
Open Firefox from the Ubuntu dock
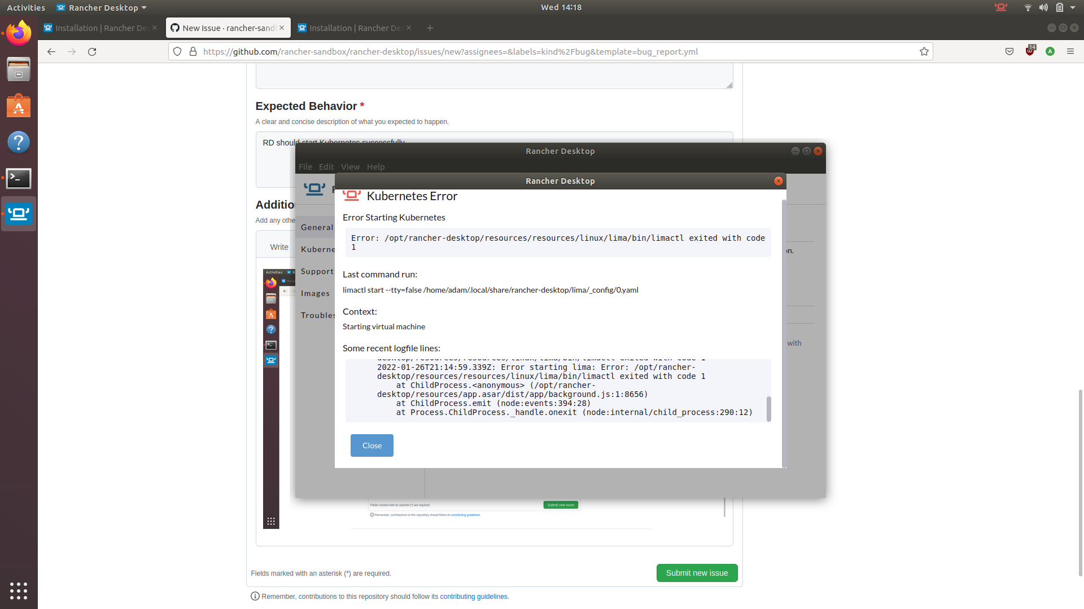point(19,32)
